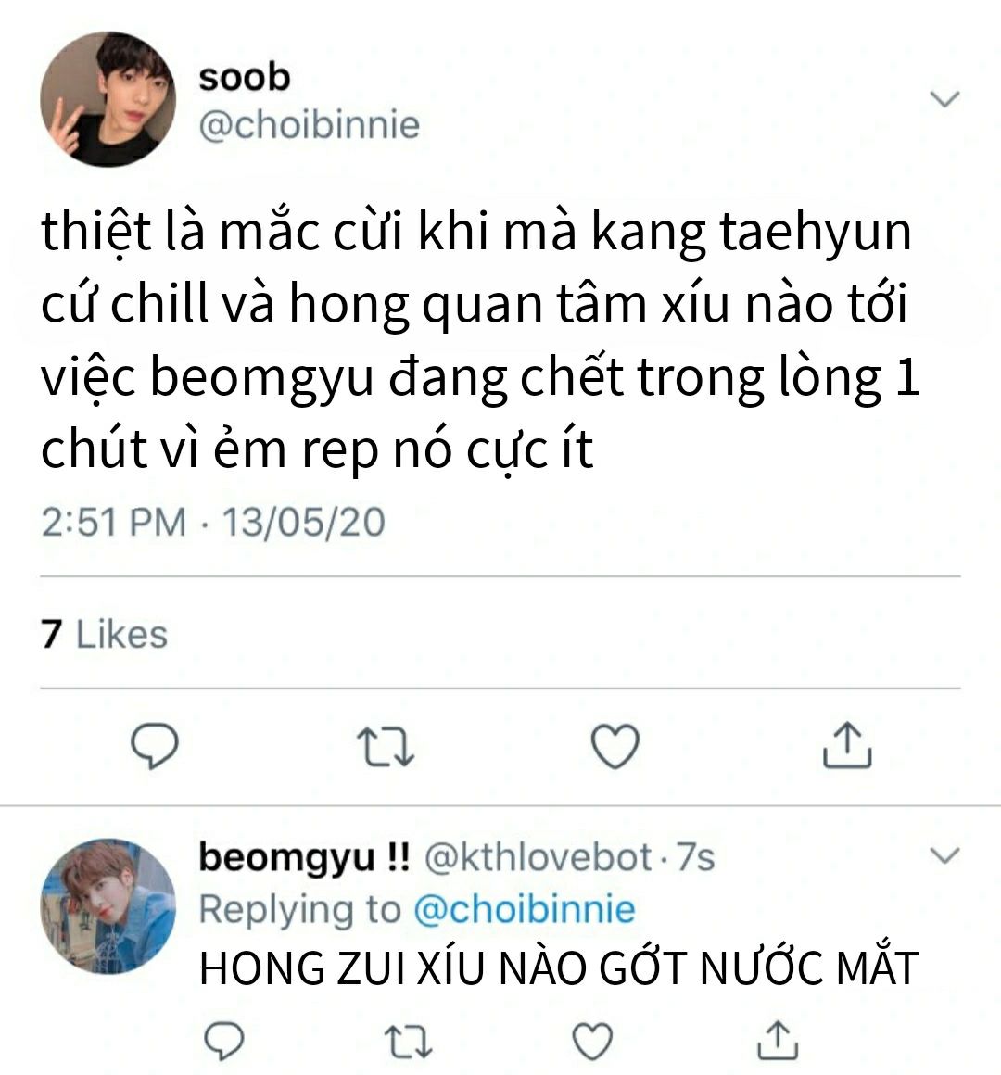
Task: Retweet the main tweet by soob
Action: pyautogui.click(x=386, y=747)
